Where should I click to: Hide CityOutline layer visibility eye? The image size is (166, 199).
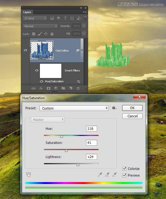(25, 50)
